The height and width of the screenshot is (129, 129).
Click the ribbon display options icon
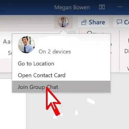pos(102,7)
